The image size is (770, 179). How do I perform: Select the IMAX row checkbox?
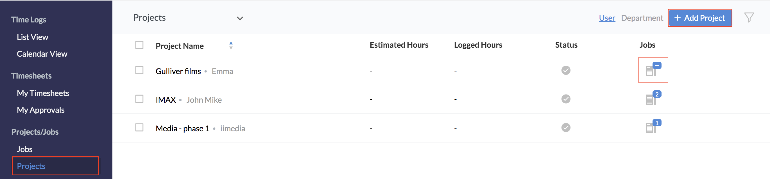click(139, 99)
